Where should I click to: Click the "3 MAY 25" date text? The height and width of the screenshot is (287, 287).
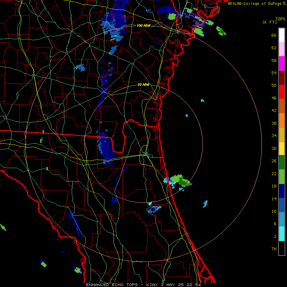tap(173, 285)
